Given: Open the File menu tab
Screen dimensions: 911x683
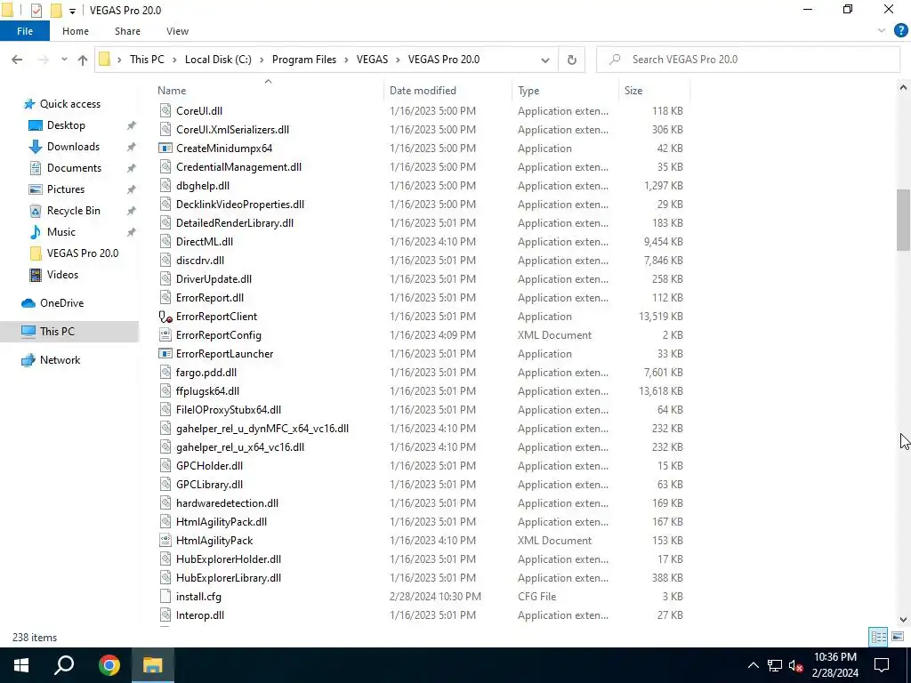Looking at the screenshot, I should point(25,31).
